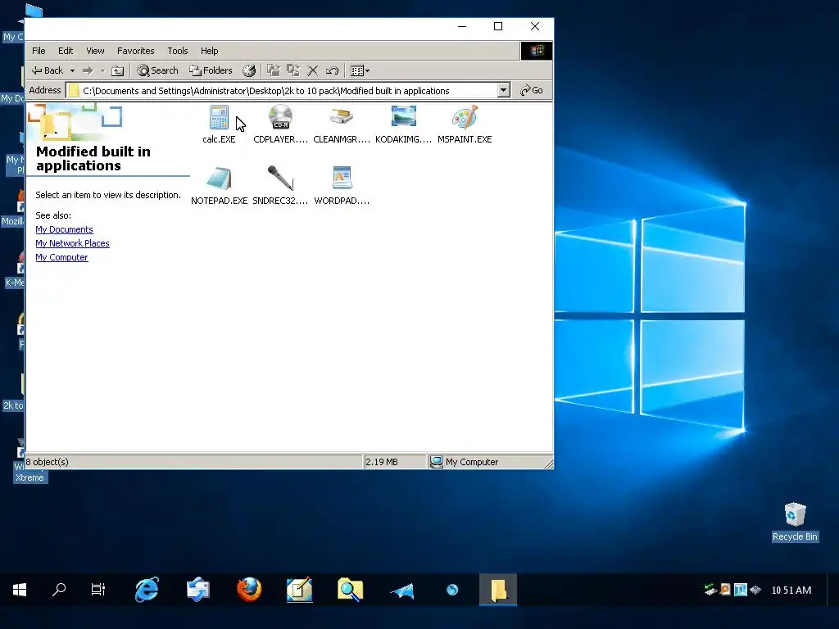
Task: Select the CLEANMGR.EXE disk cleanup icon
Action: pos(342,117)
